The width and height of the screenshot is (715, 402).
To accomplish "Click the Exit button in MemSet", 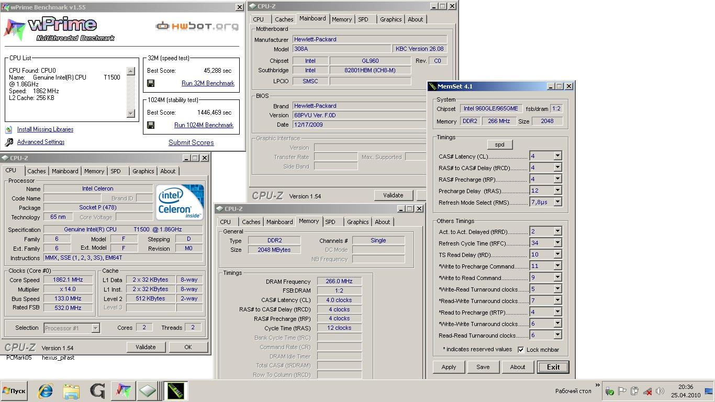I will pos(553,367).
